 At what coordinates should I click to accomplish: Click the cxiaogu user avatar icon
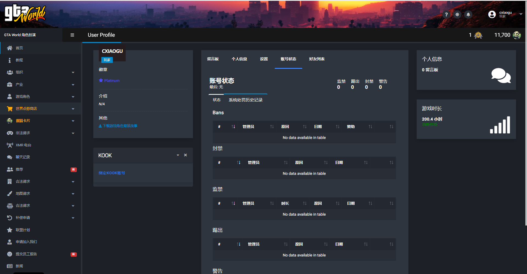(x=492, y=14)
